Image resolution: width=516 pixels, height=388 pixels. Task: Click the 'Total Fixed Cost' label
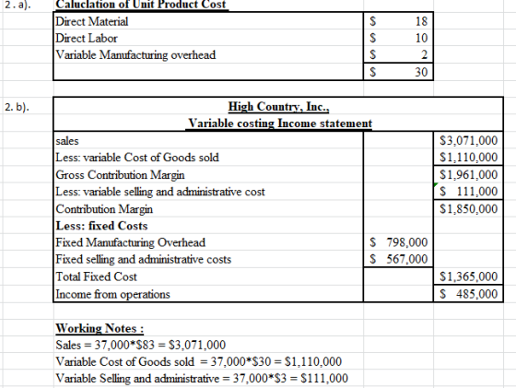pos(96,276)
